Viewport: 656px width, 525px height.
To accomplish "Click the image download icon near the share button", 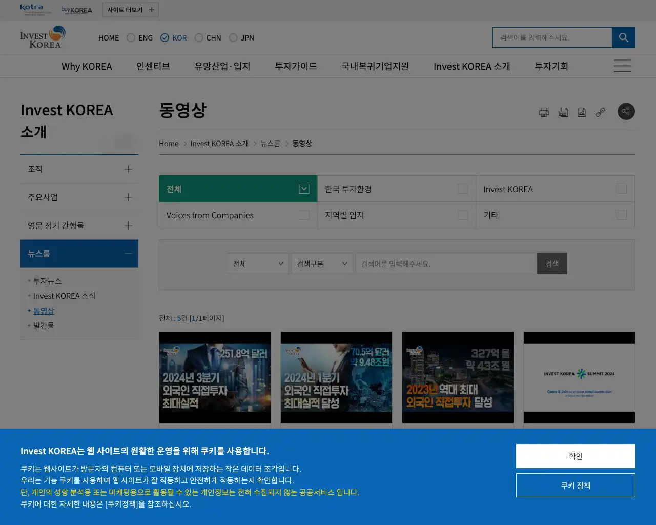I will pyautogui.click(x=582, y=112).
